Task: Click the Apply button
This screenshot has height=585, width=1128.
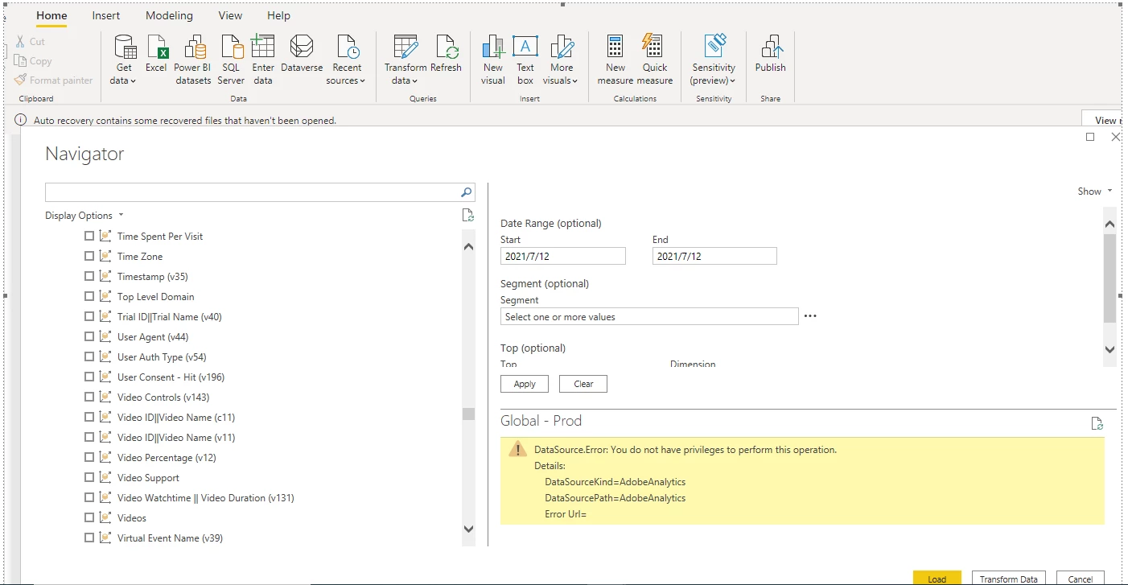Action: tap(525, 384)
